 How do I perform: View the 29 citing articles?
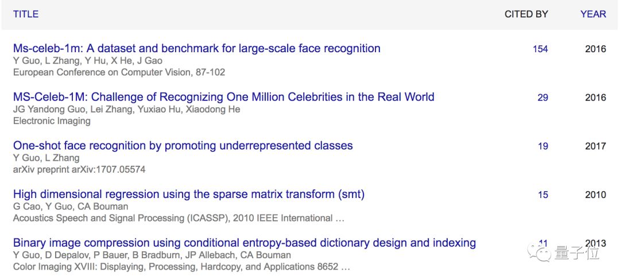point(542,98)
